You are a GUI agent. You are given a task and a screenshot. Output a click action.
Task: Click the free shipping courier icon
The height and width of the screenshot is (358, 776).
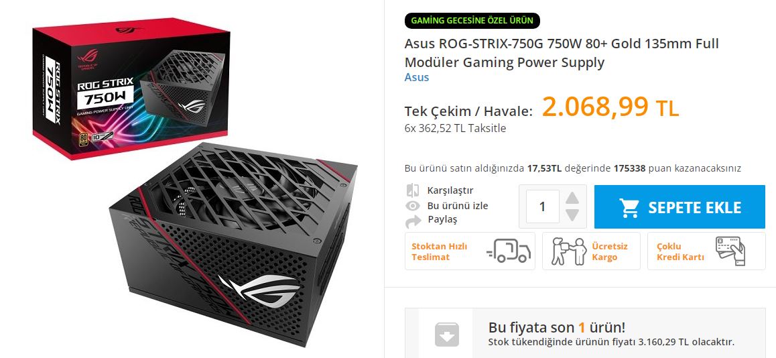569,251
